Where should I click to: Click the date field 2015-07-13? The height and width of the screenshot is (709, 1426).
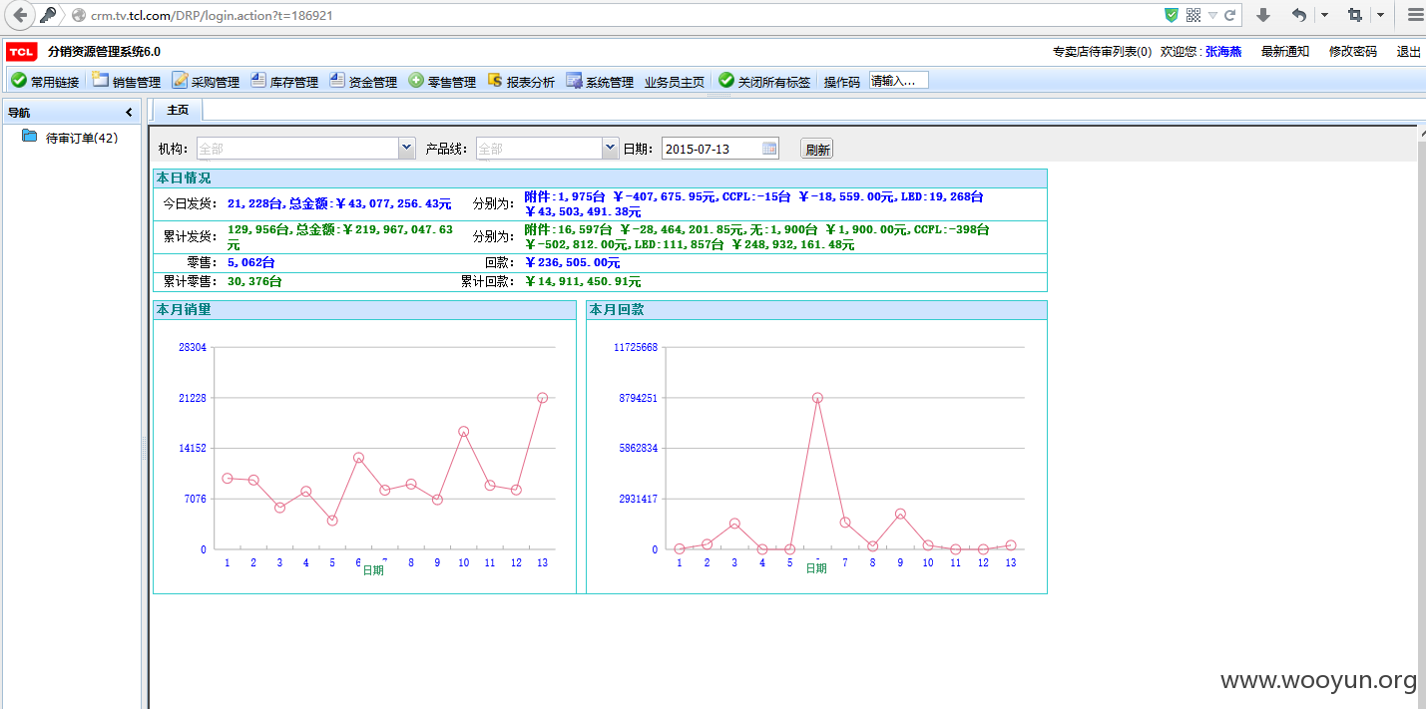pyautogui.click(x=711, y=149)
